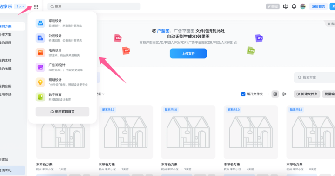This screenshot has width=335, height=176.
Task: Select the 数字教育 green icon
Action: tap(40, 97)
